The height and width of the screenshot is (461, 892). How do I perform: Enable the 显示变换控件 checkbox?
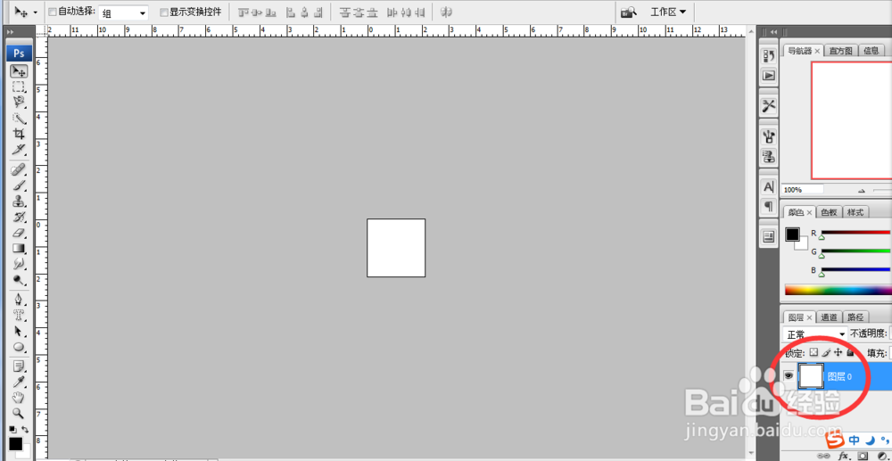click(164, 12)
